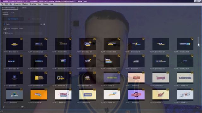
Task: Select the orange TUTP Cartoon 06 thumbnail
Action: click(x=39, y=94)
